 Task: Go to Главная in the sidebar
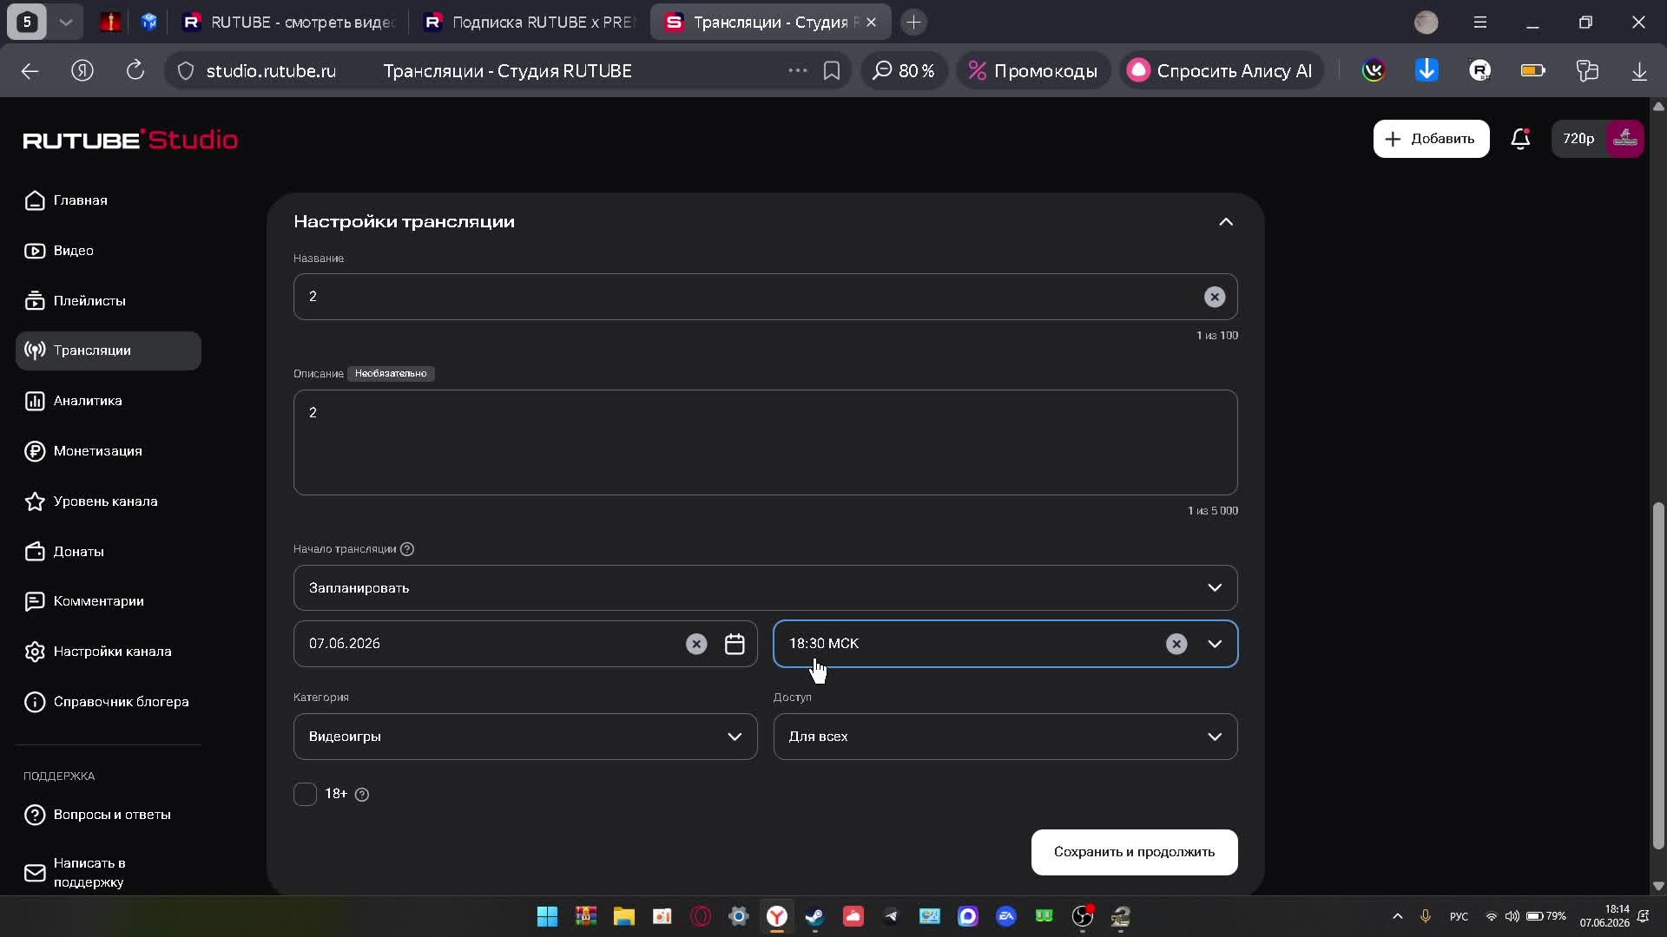[x=109, y=200]
